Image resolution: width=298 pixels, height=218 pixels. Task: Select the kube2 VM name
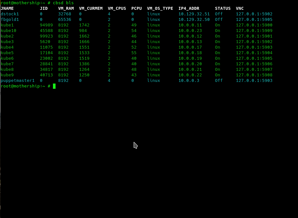(7, 36)
